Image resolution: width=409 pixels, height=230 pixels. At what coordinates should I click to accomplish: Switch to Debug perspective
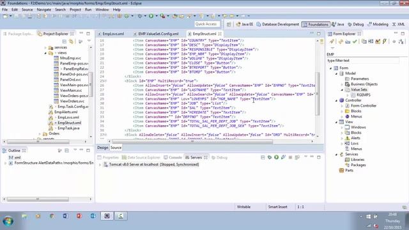coord(356,24)
